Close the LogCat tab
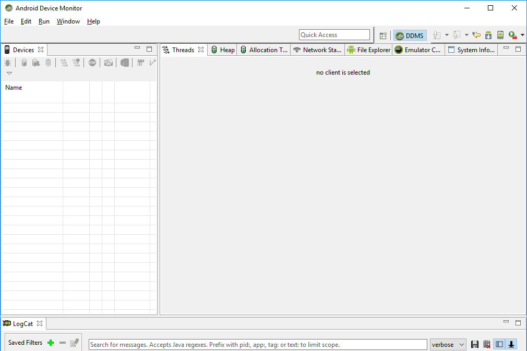Screen dimensions: 527x351 click(40, 323)
